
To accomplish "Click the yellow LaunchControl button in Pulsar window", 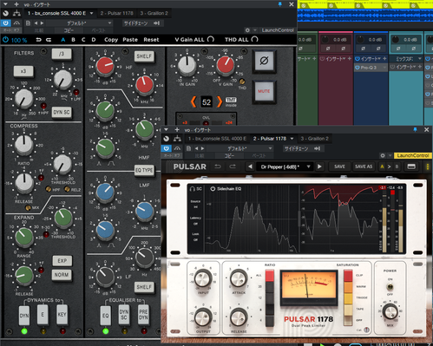I will pyautogui.click(x=413, y=155).
